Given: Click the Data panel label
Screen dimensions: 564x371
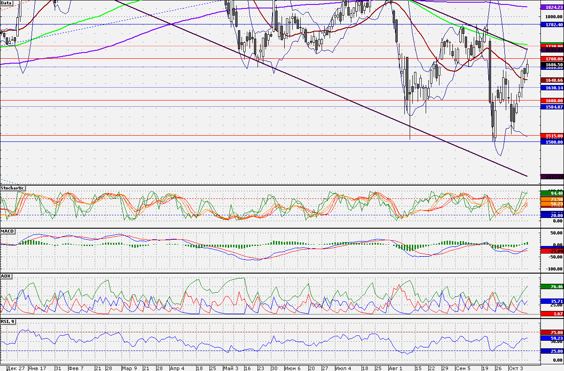Looking at the screenshot, I should 7,3.
